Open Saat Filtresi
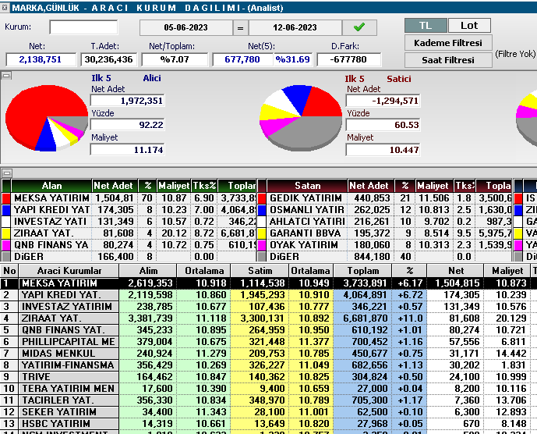 448,60
